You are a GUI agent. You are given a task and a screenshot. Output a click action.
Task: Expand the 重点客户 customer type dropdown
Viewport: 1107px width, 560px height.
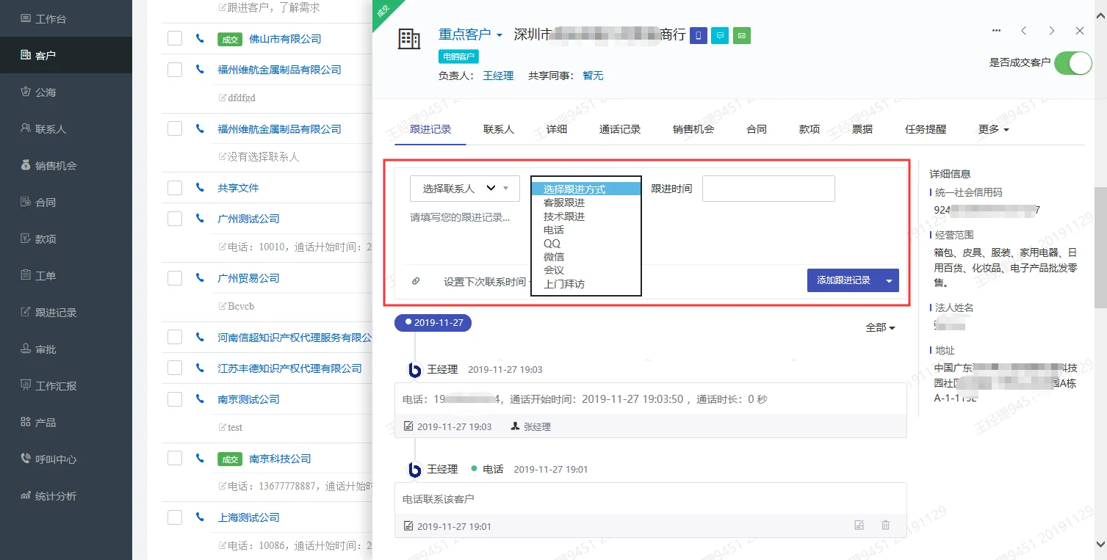point(471,34)
